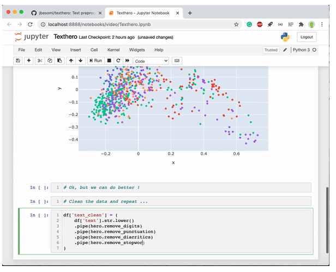Click the x axis title of the plot

(173, 163)
